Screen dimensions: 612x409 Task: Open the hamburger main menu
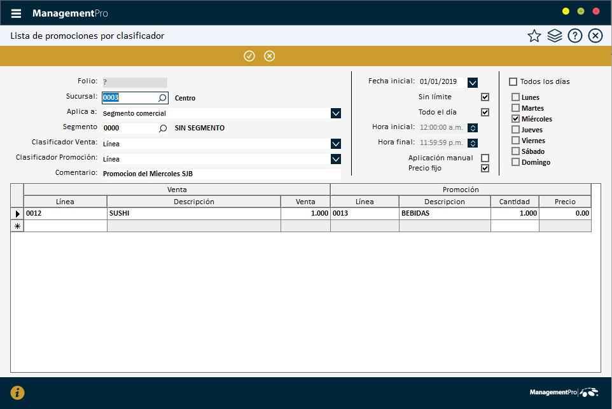tap(16, 13)
